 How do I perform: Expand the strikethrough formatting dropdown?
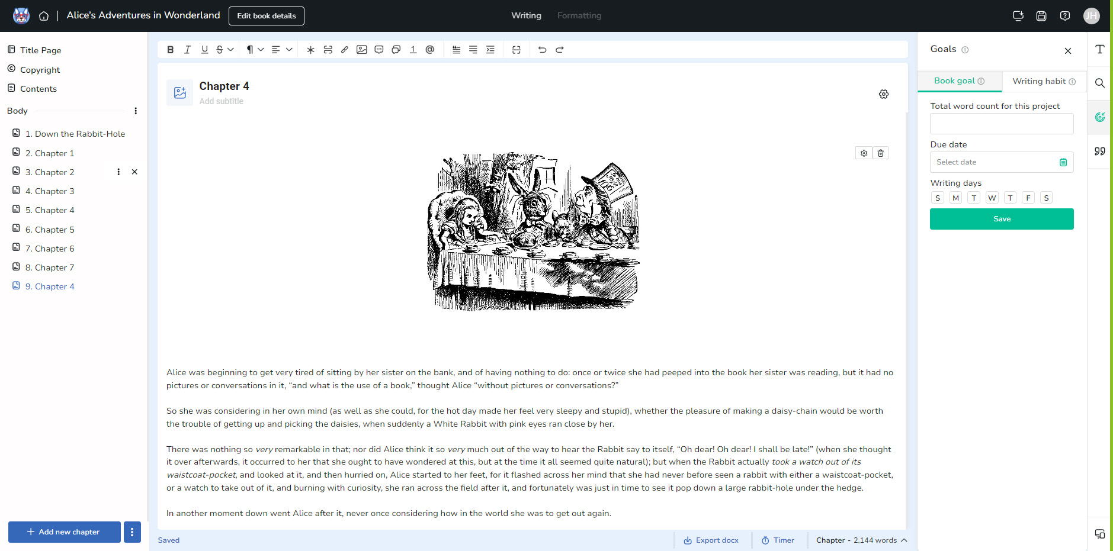pos(230,50)
